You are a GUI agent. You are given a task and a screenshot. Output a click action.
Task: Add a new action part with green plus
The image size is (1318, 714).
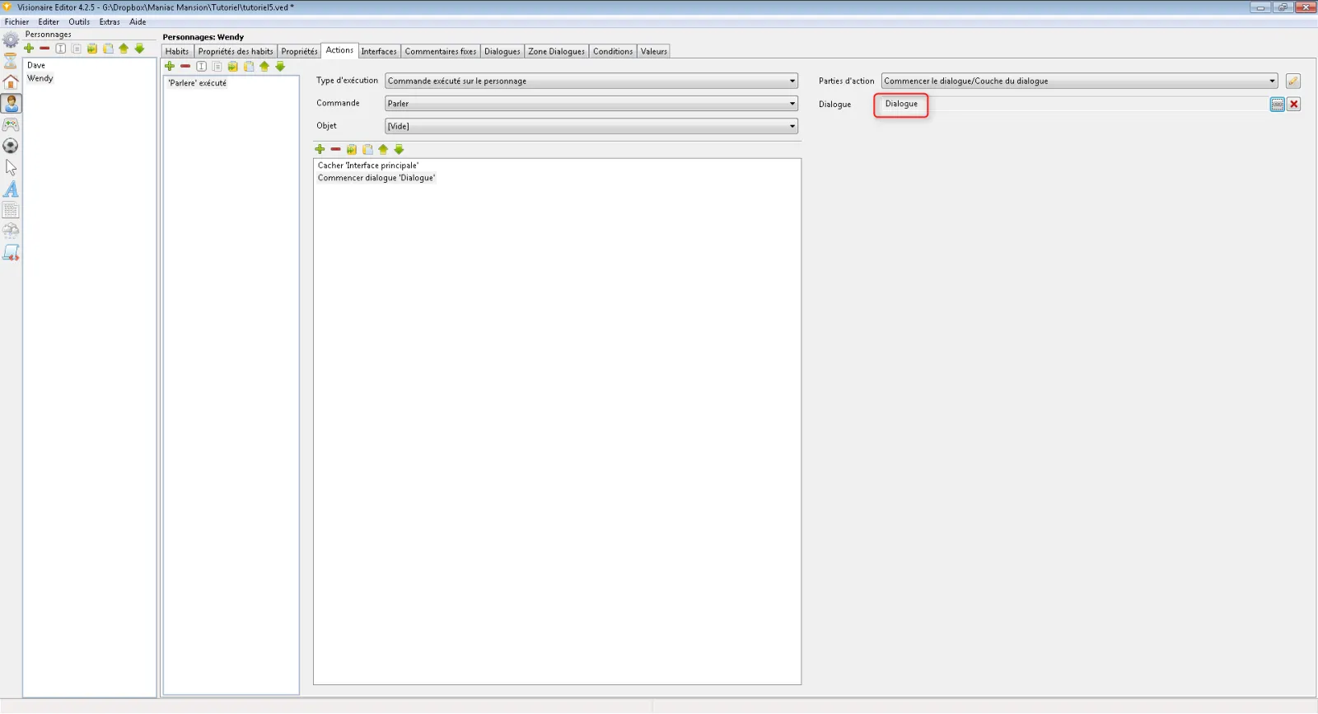(x=320, y=149)
